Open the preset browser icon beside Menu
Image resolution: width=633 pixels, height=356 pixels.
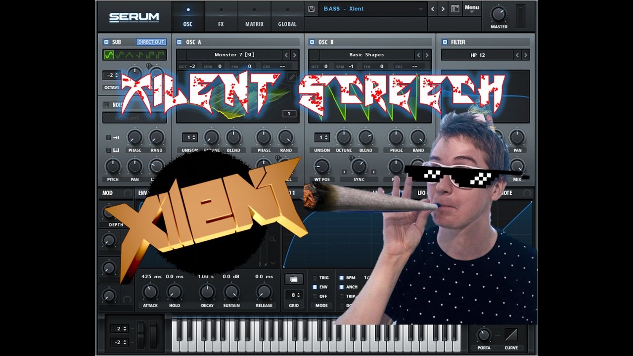click(x=455, y=9)
